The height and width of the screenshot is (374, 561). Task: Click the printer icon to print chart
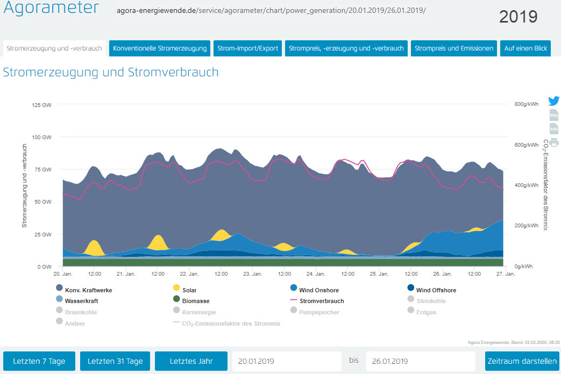click(554, 142)
